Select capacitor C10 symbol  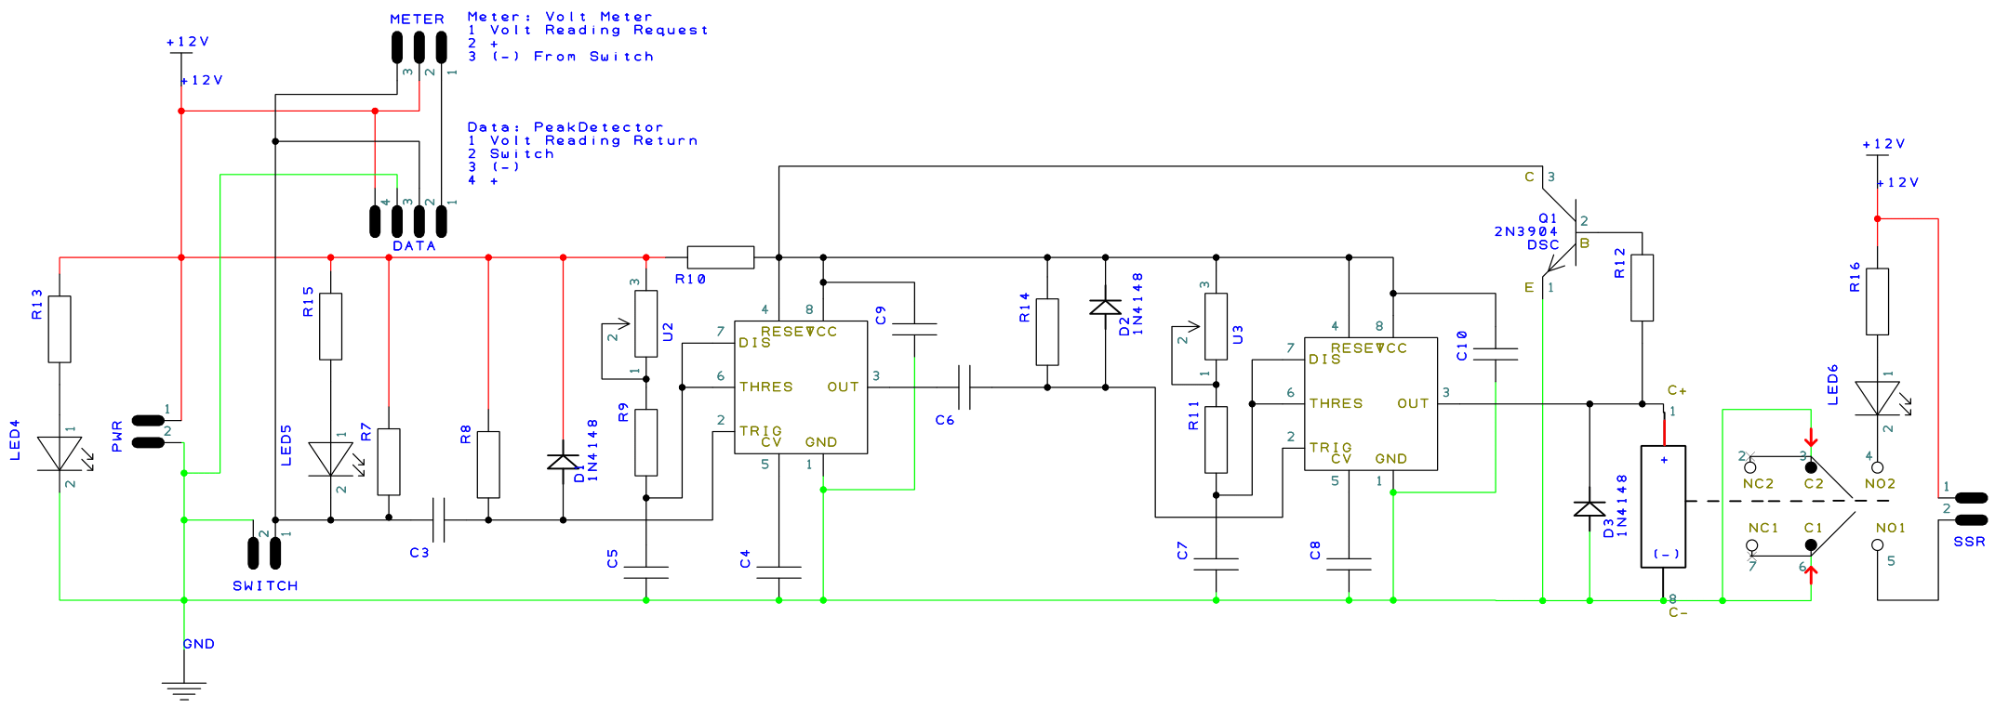[1496, 354]
